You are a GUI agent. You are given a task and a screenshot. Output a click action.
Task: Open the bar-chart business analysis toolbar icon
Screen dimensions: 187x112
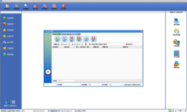coord(36,7)
